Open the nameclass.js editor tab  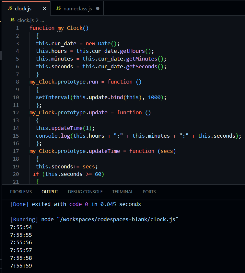point(77,8)
